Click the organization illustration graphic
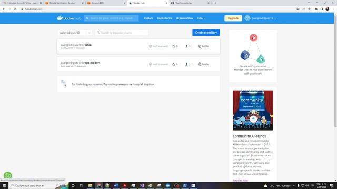The image size is (337, 189). point(253,48)
